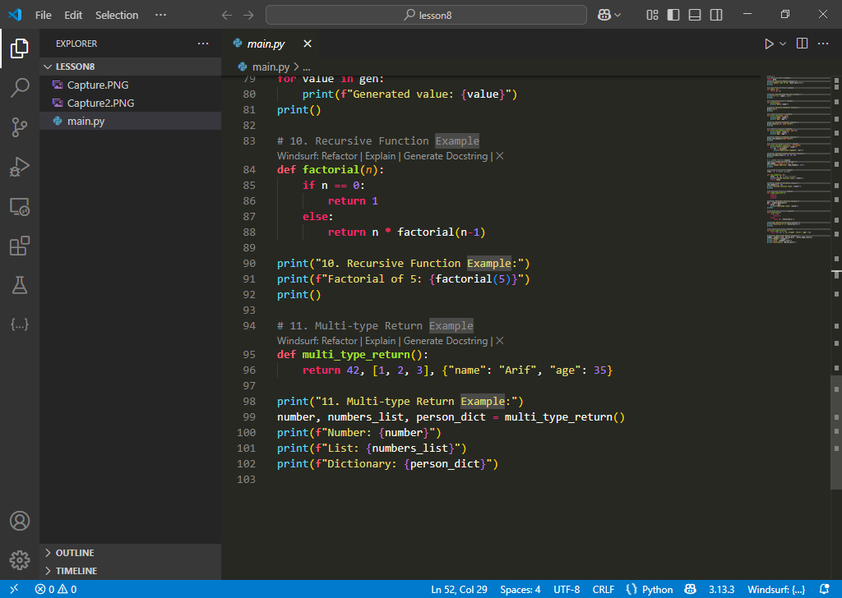Screen dimensions: 842x598
Task: Click Refactor lens above multi_type_return function
Action: tap(340, 341)
